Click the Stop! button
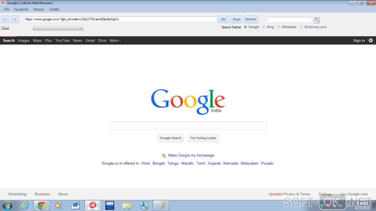Image resolution: width=376 pixels, height=211 pixels. 236,19
